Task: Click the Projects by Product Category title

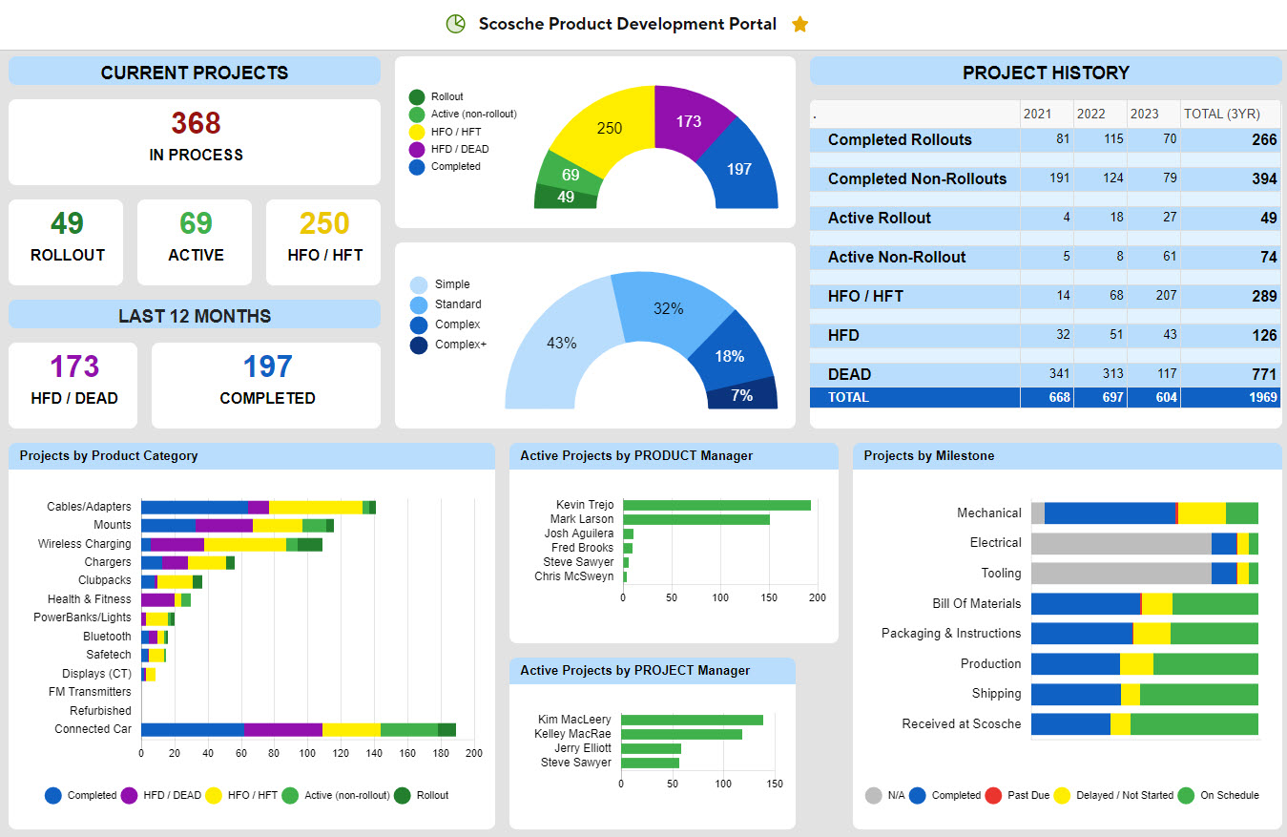Action: click(109, 456)
